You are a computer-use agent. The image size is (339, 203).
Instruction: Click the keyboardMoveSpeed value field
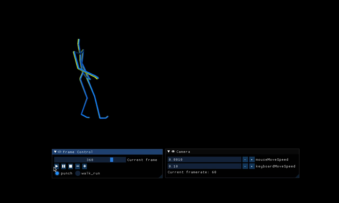click(205, 166)
